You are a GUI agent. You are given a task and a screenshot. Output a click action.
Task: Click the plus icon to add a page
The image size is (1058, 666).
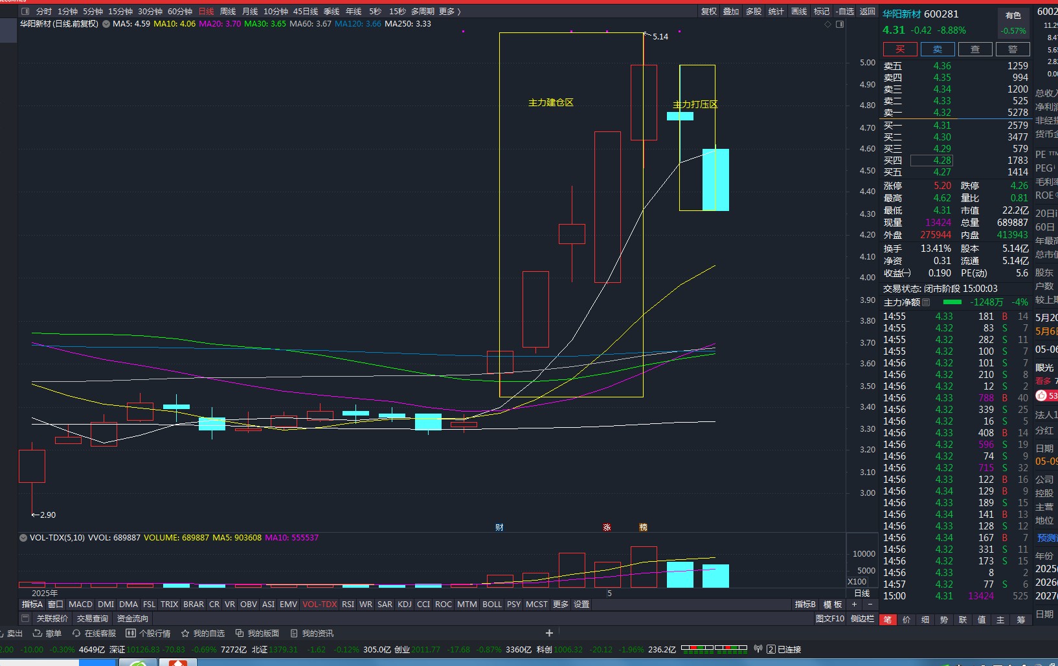pos(549,633)
